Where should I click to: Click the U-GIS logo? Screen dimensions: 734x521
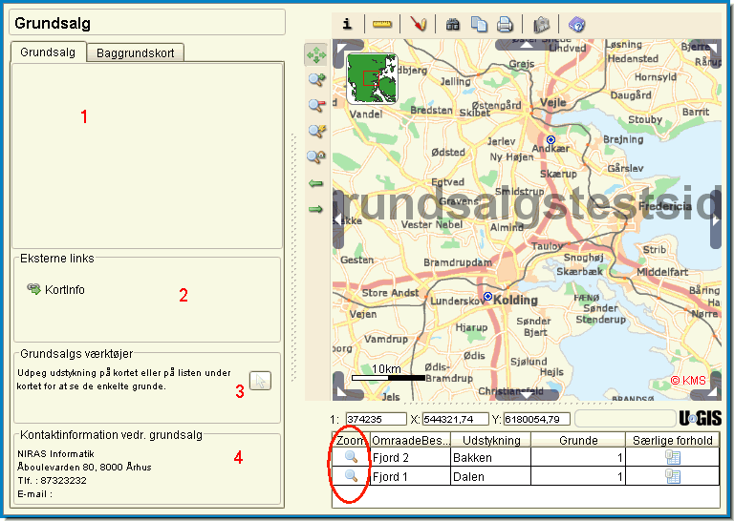click(x=701, y=418)
